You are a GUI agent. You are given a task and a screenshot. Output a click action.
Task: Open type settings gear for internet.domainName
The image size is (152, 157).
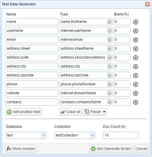coord(109,93)
